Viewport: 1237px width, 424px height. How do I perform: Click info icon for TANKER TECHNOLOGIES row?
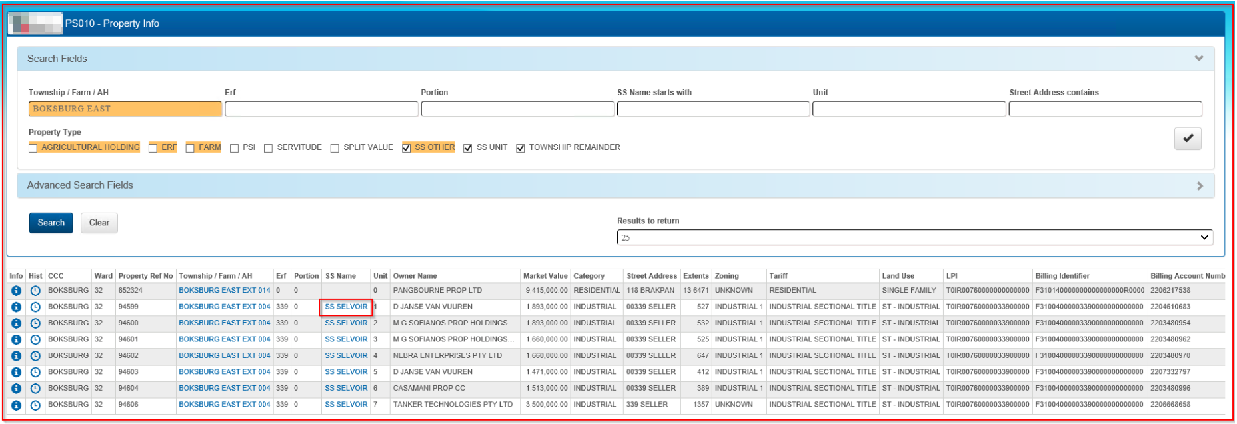pos(16,405)
